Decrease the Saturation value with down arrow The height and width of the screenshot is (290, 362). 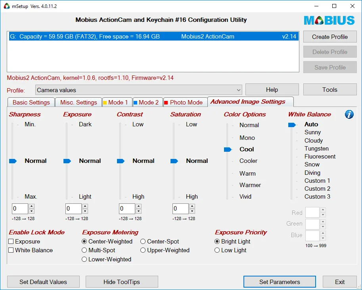click(192, 211)
